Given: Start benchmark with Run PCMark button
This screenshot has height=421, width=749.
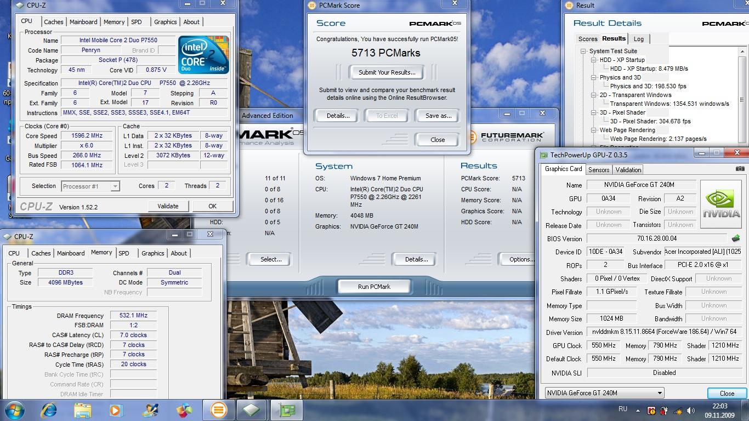Looking at the screenshot, I should [374, 286].
